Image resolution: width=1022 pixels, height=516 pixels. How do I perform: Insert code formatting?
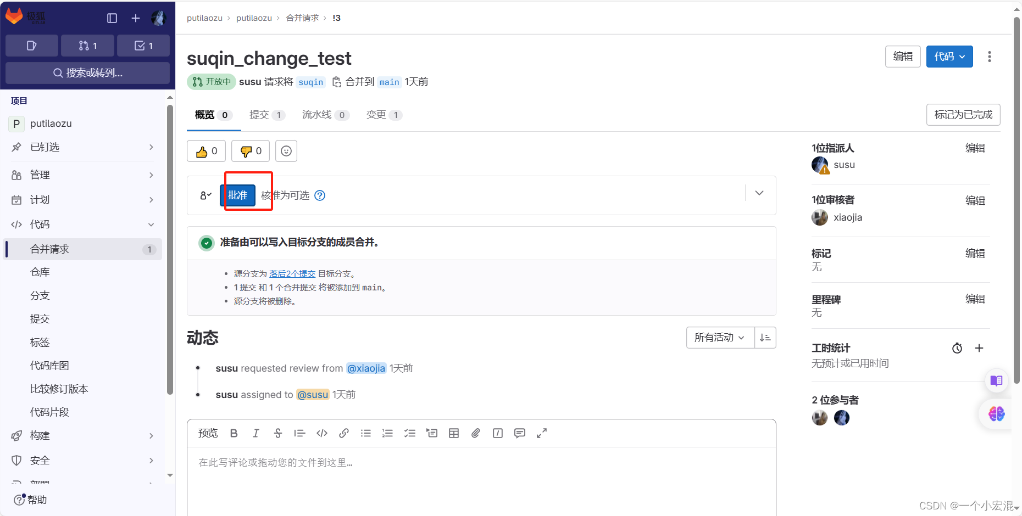pos(322,433)
